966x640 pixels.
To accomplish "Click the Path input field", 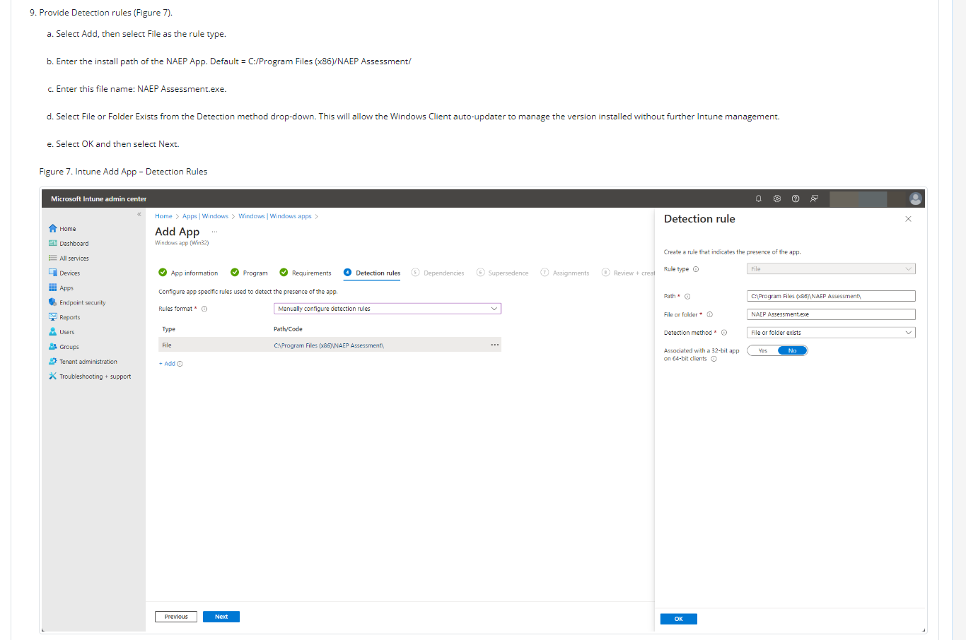I will pos(830,297).
